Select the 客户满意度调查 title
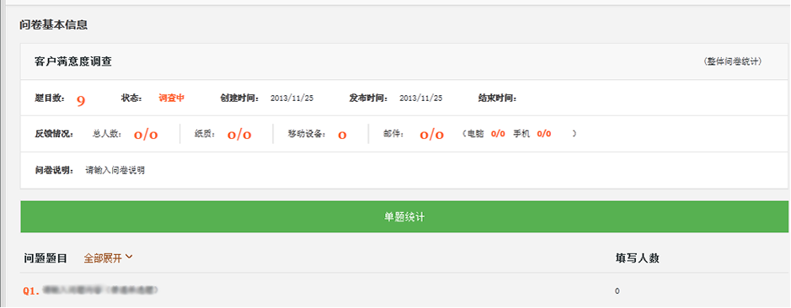This screenshot has height=308, width=791. 73,61
